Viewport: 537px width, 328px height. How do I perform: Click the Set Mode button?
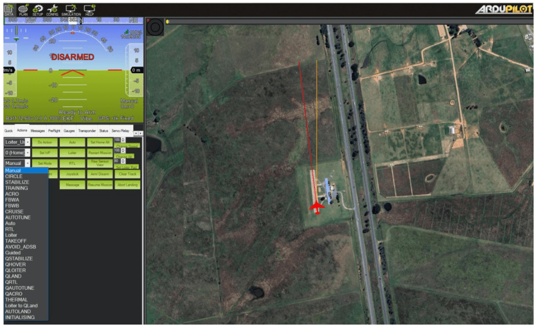pyautogui.click(x=45, y=164)
